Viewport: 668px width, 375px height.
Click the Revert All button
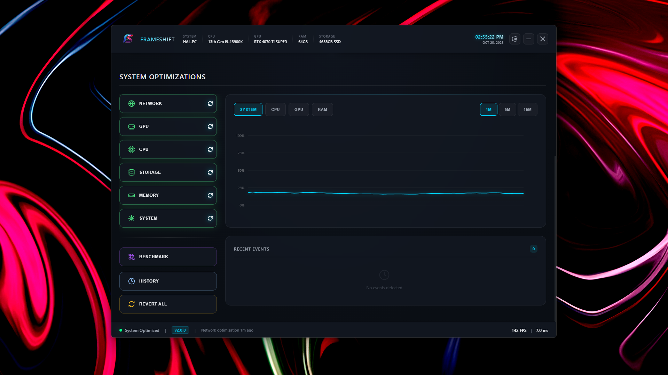tap(168, 304)
